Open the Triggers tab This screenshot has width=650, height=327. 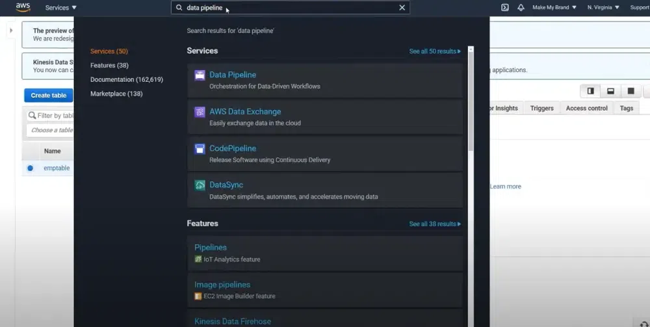point(542,108)
